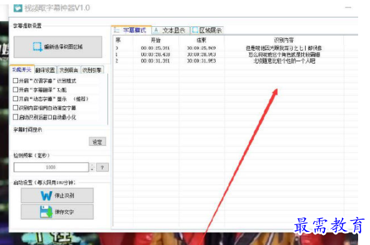Switch to the 功能开关 tab
Viewport: 370px width, 245px height.
[x=22, y=69]
